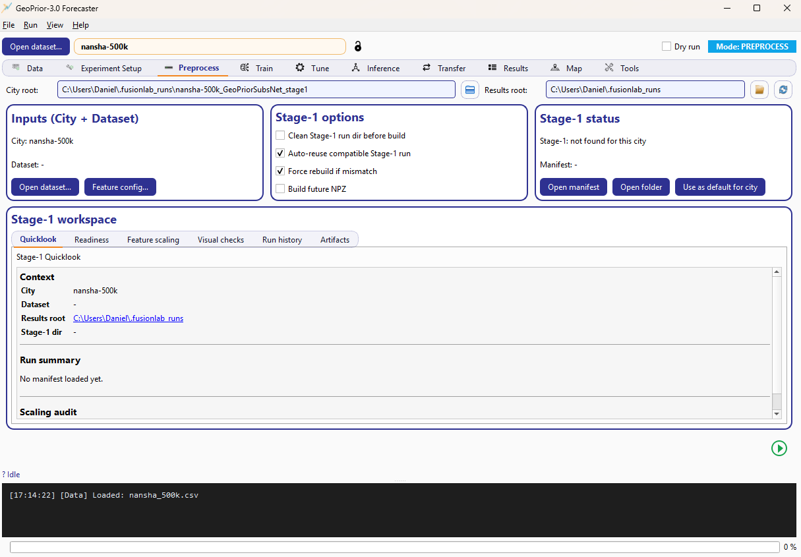This screenshot has height=557, width=801.
Task: Click the City root path field
Action: coord(256,90)
